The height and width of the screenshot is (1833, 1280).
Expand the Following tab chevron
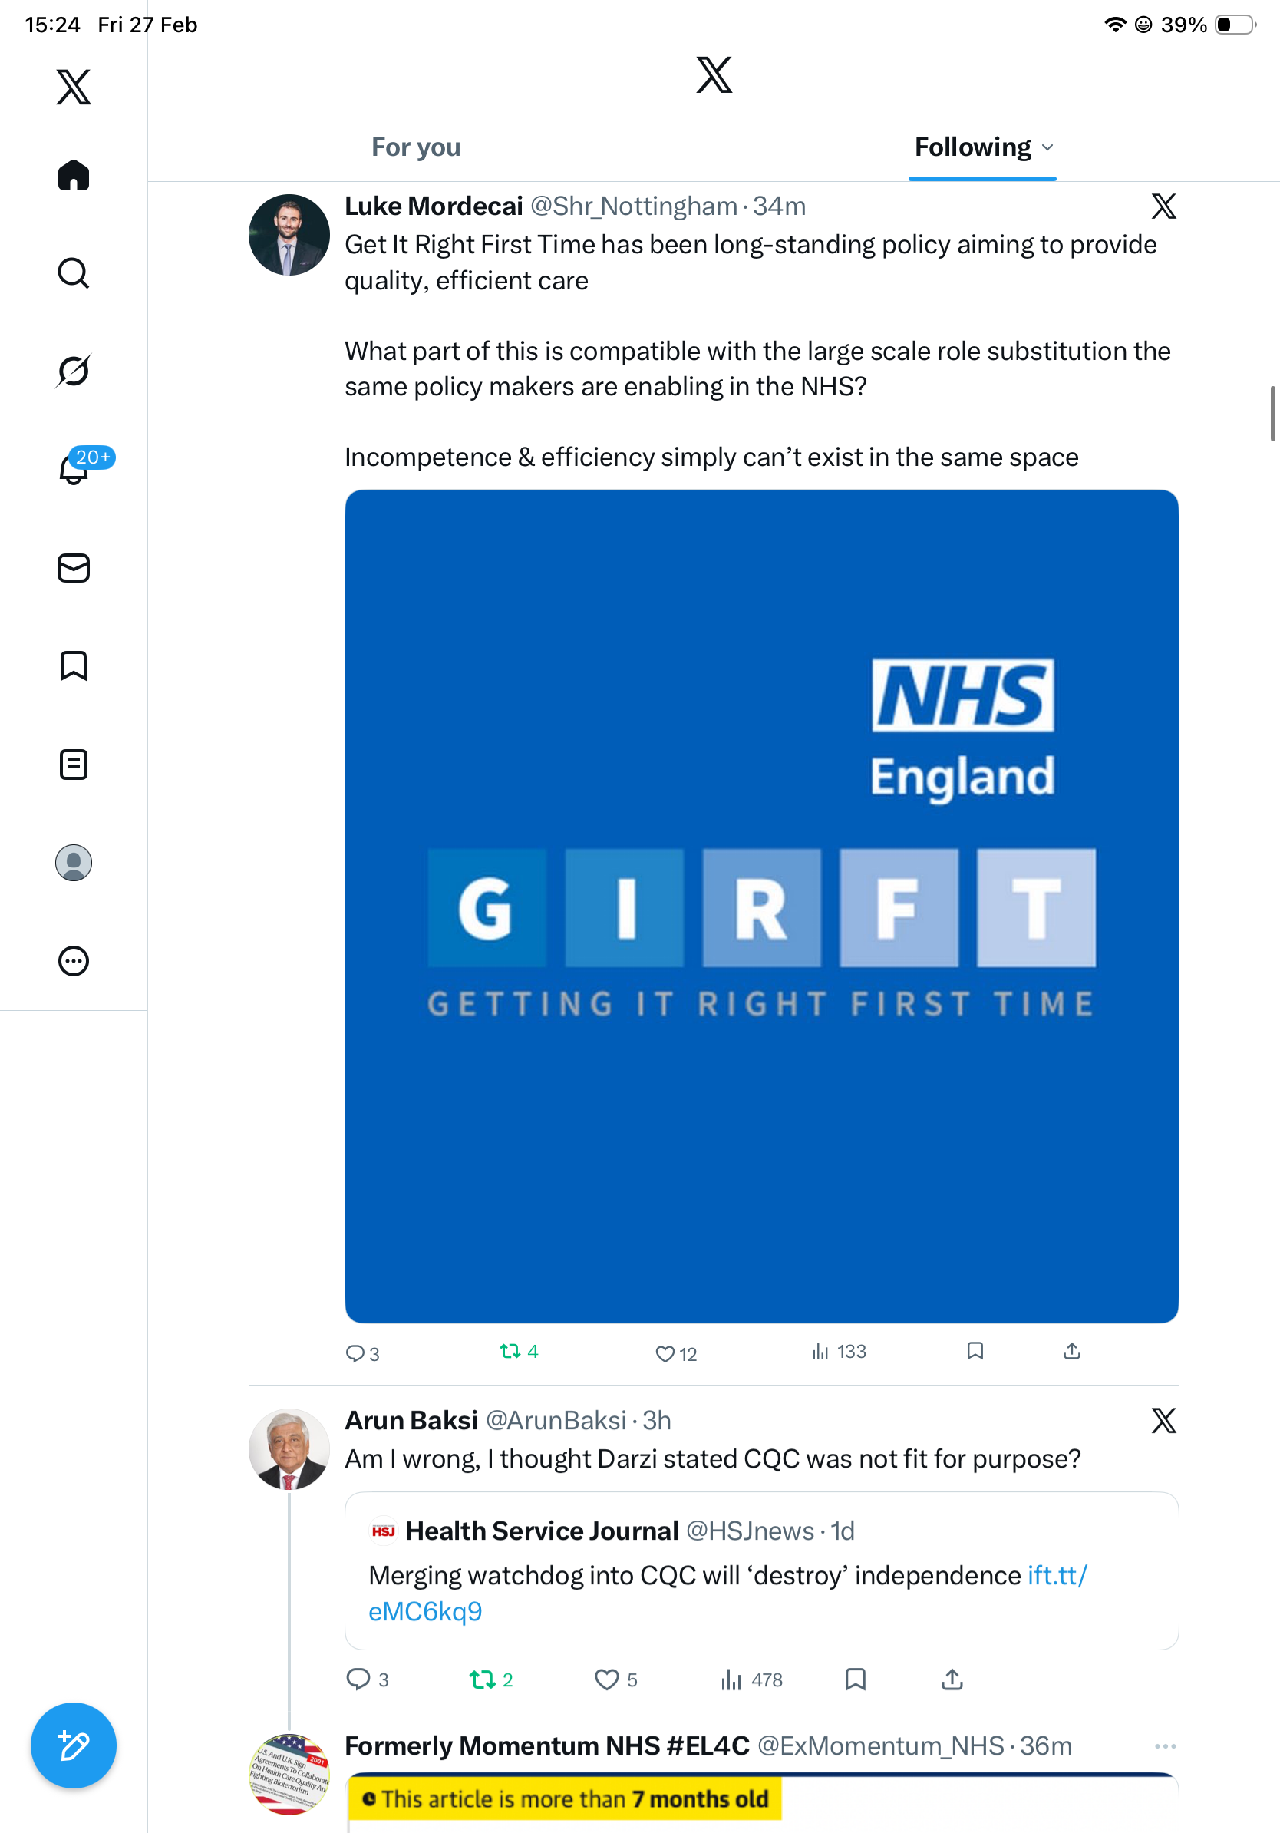[x=1047, y=147]
